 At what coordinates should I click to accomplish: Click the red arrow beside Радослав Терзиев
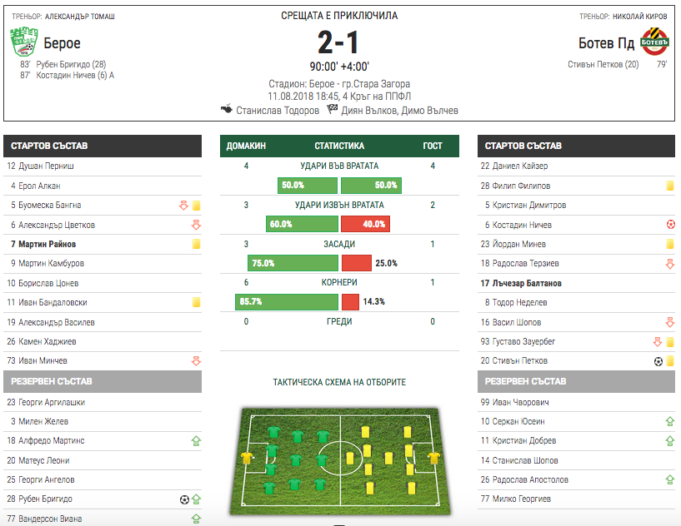[x=670, y=264]
